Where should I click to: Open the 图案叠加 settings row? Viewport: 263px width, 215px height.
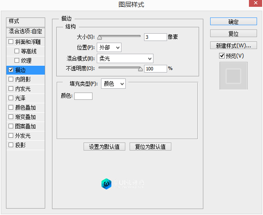[25, 126]
